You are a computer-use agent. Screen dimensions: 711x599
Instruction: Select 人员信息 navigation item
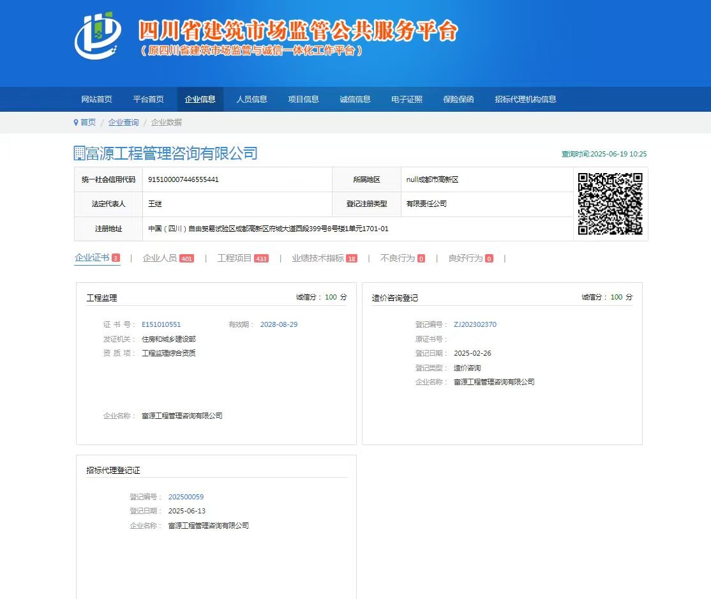(251, 99)
